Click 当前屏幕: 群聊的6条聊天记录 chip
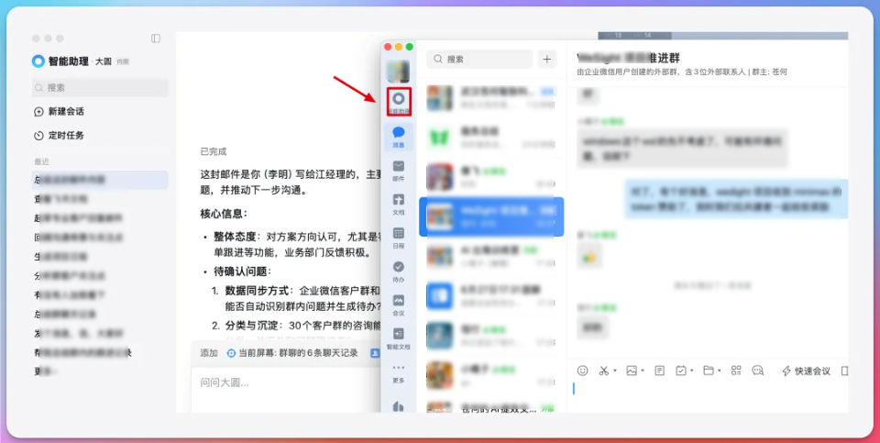Image resolution: width=880 pixels, height=443 pixels. pyautogui.click(x=291, y=353)
